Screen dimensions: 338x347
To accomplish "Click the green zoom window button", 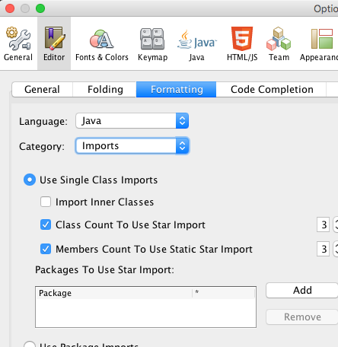I will 40,8.
